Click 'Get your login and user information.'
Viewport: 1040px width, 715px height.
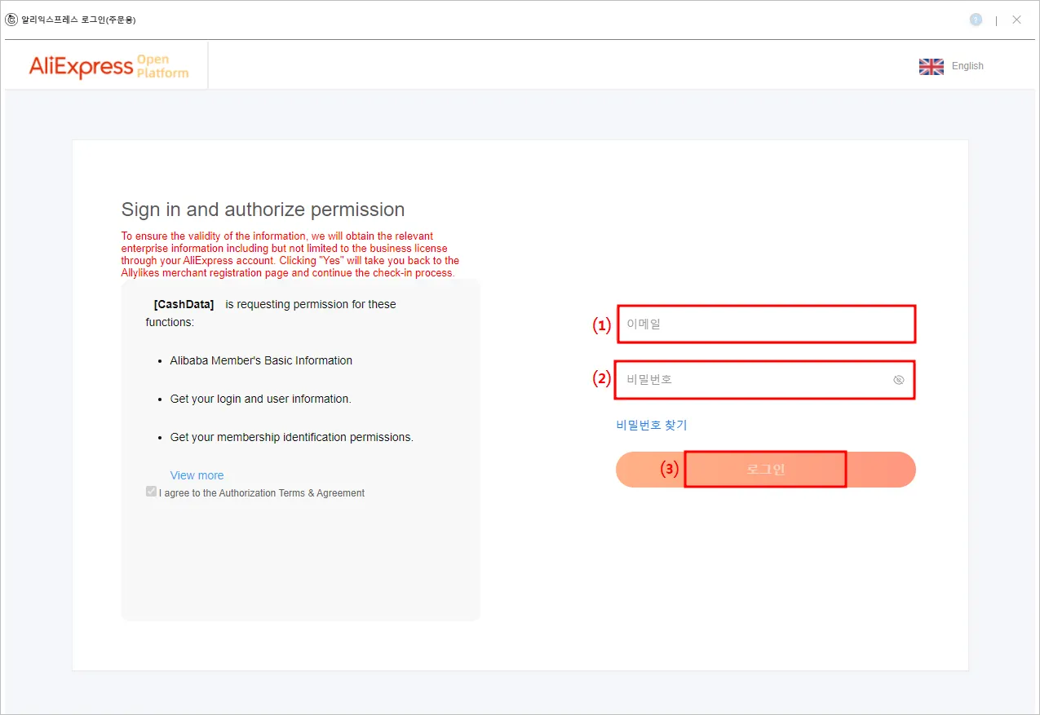click(260, 399)
